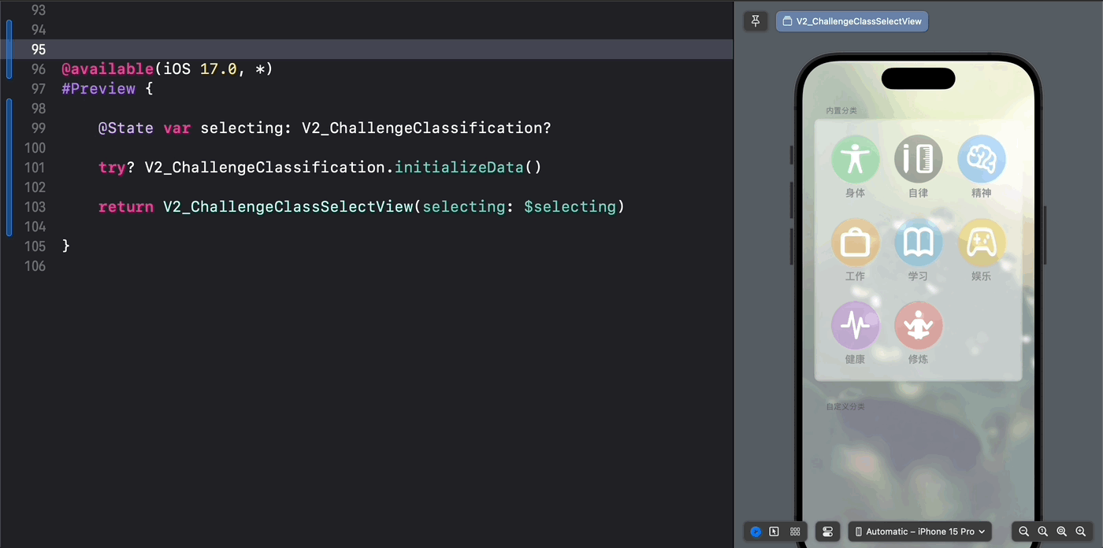Image resolution: width=1103 pixels, height=548 pixels.
Task: Open the Automatic – iPhone 15 Pro device menu
Action: [919, 531]
